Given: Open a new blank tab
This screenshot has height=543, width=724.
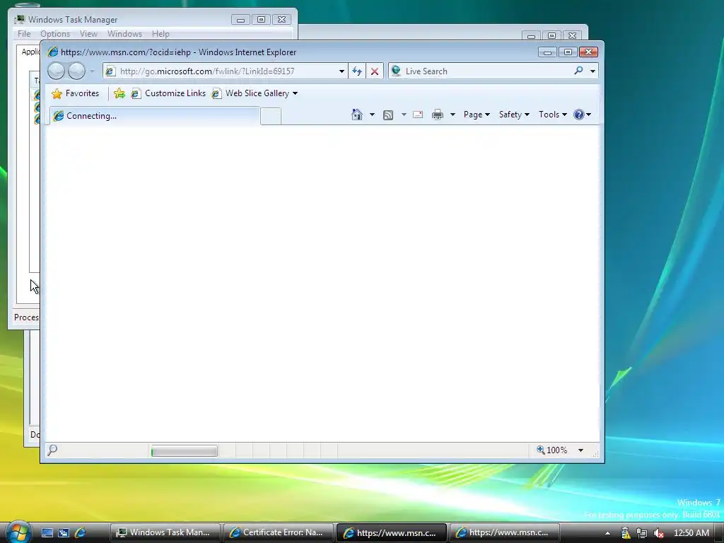Looking at the screenshot, I should point(271,116).
